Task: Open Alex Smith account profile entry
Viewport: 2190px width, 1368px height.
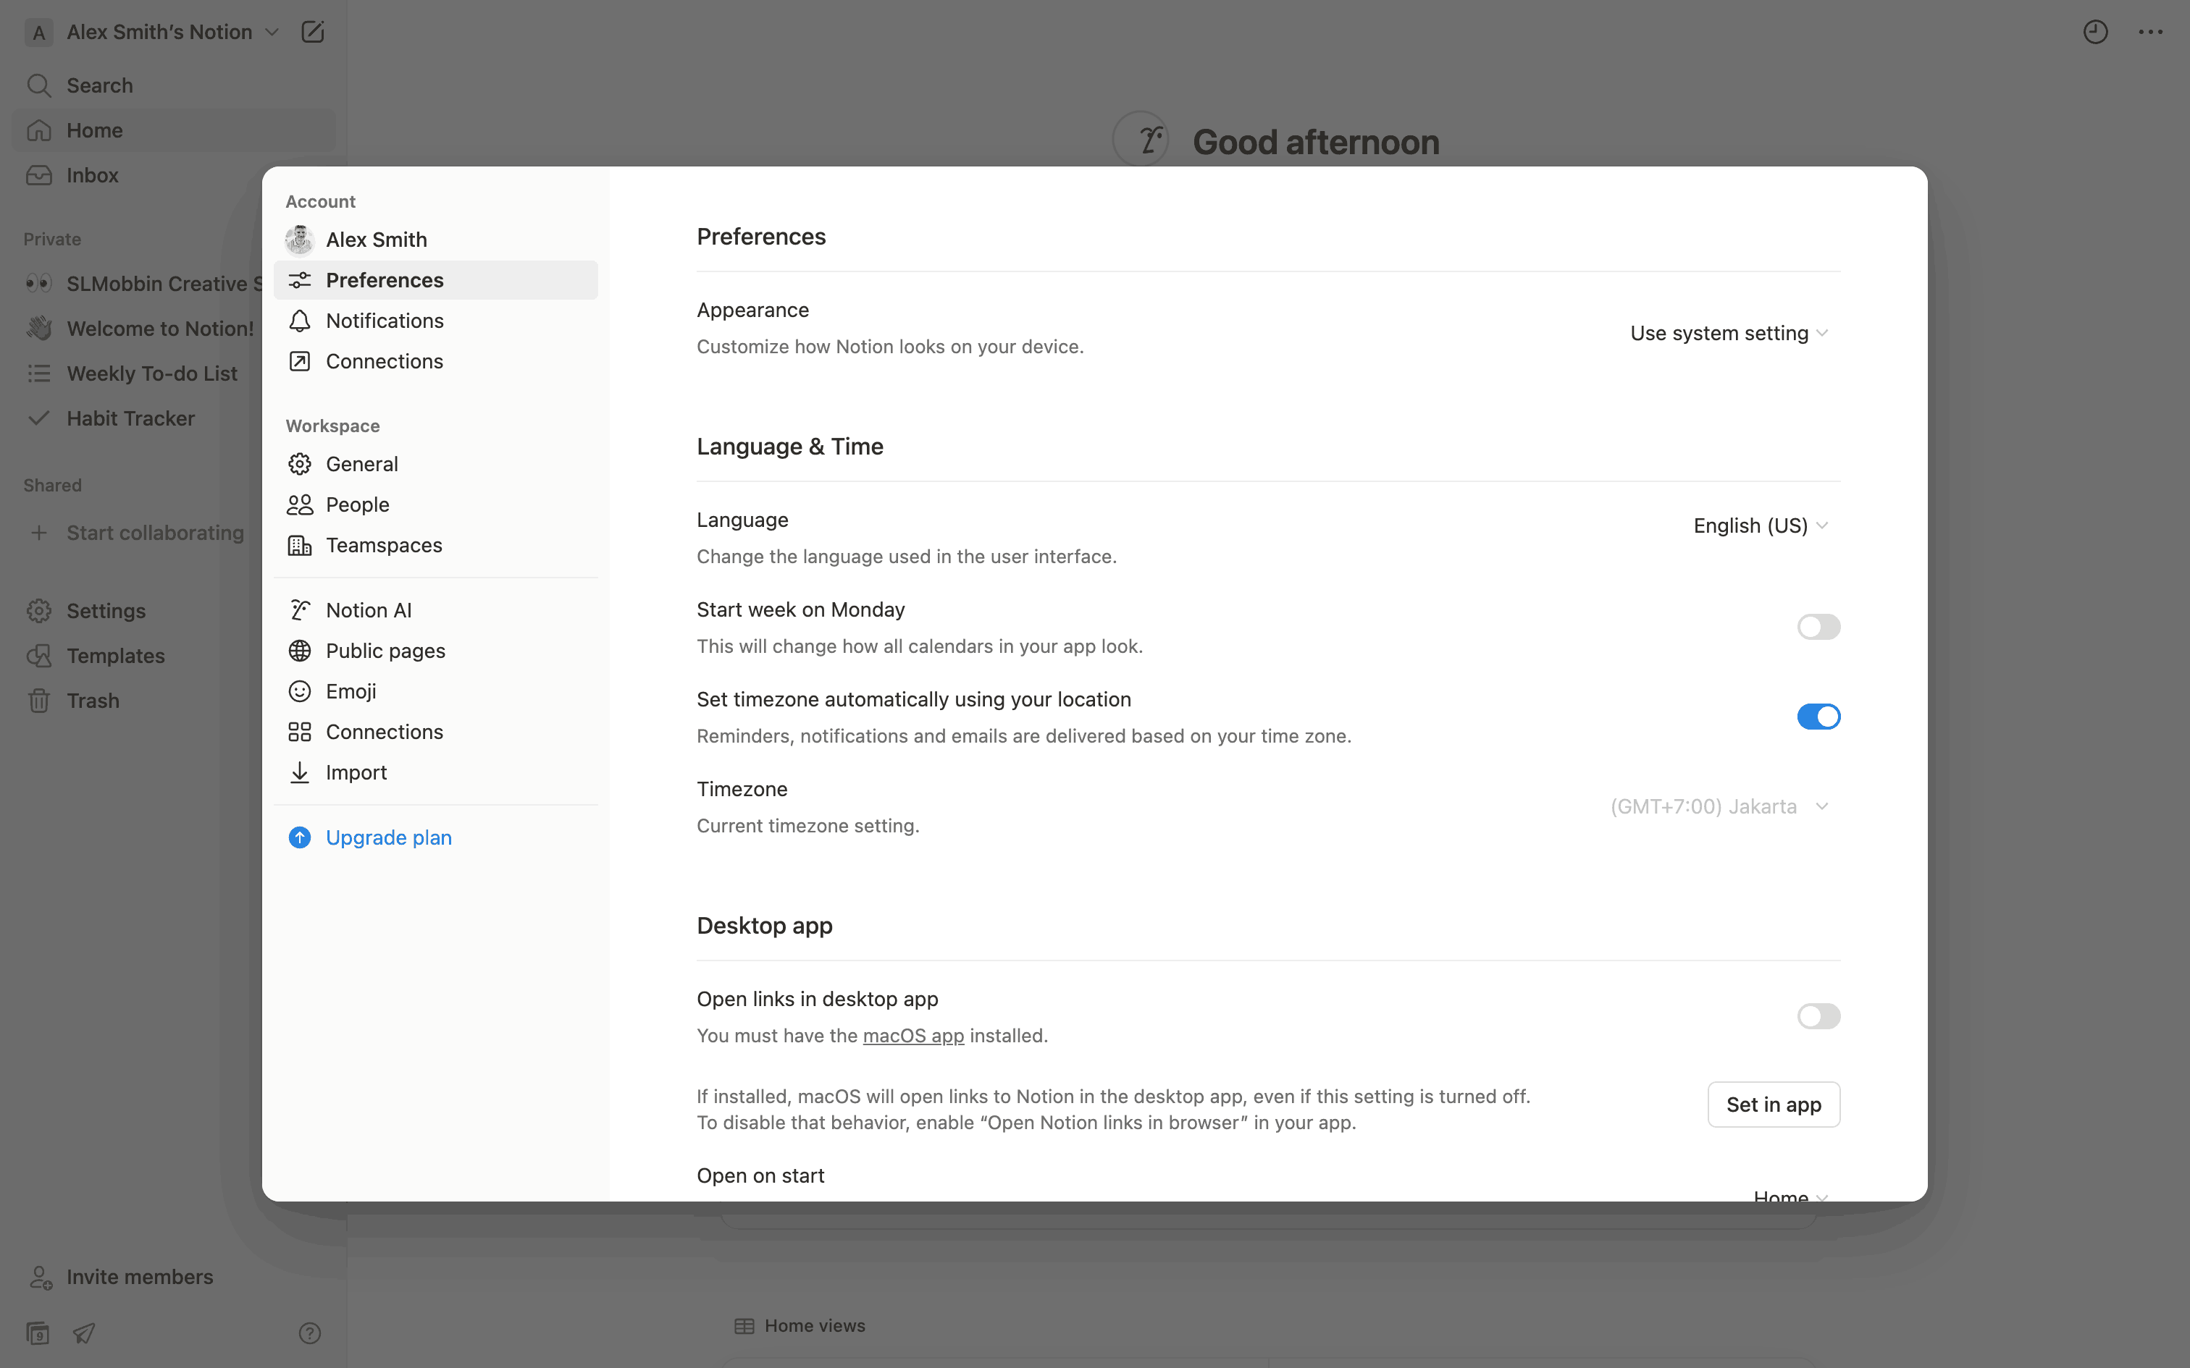Action: [x=377, y=240]
